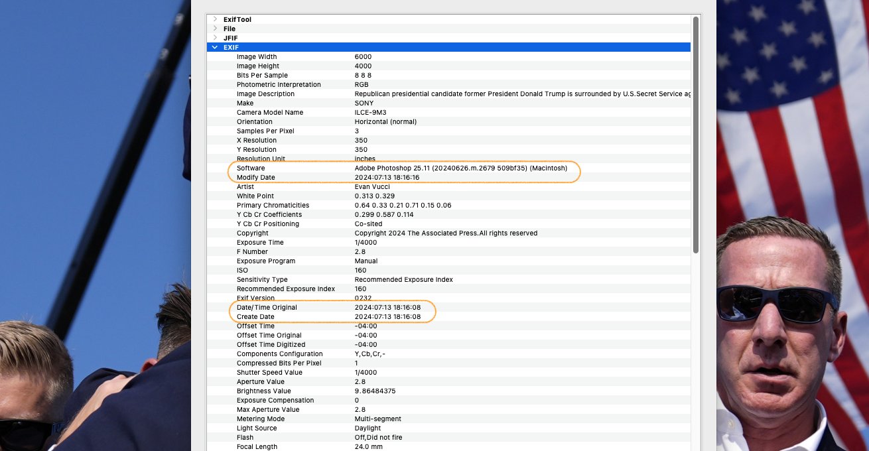Expand the ExifTool group chevron
Screen dimensions: 869x451
pyautogui.click(x=215, y=19)
